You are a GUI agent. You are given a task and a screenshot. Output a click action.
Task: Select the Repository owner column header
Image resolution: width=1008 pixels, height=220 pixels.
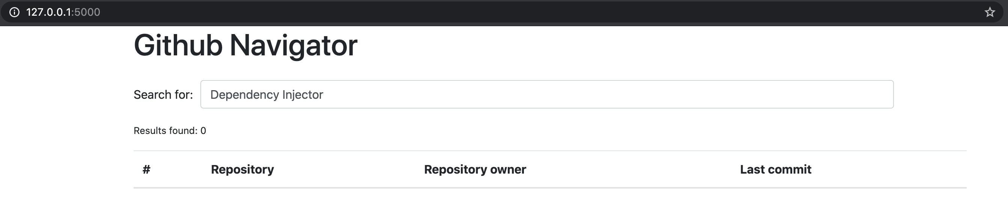click(475, 169)
